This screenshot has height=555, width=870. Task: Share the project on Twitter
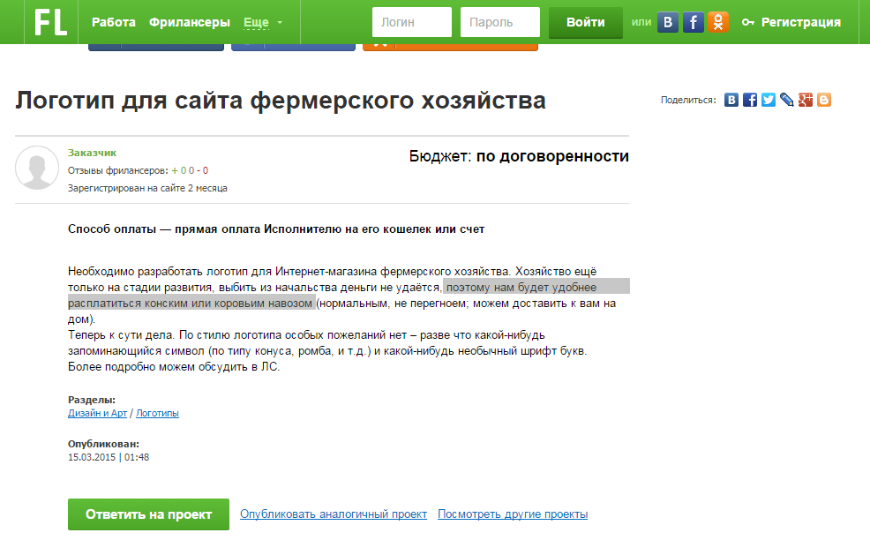coord(768,100)
